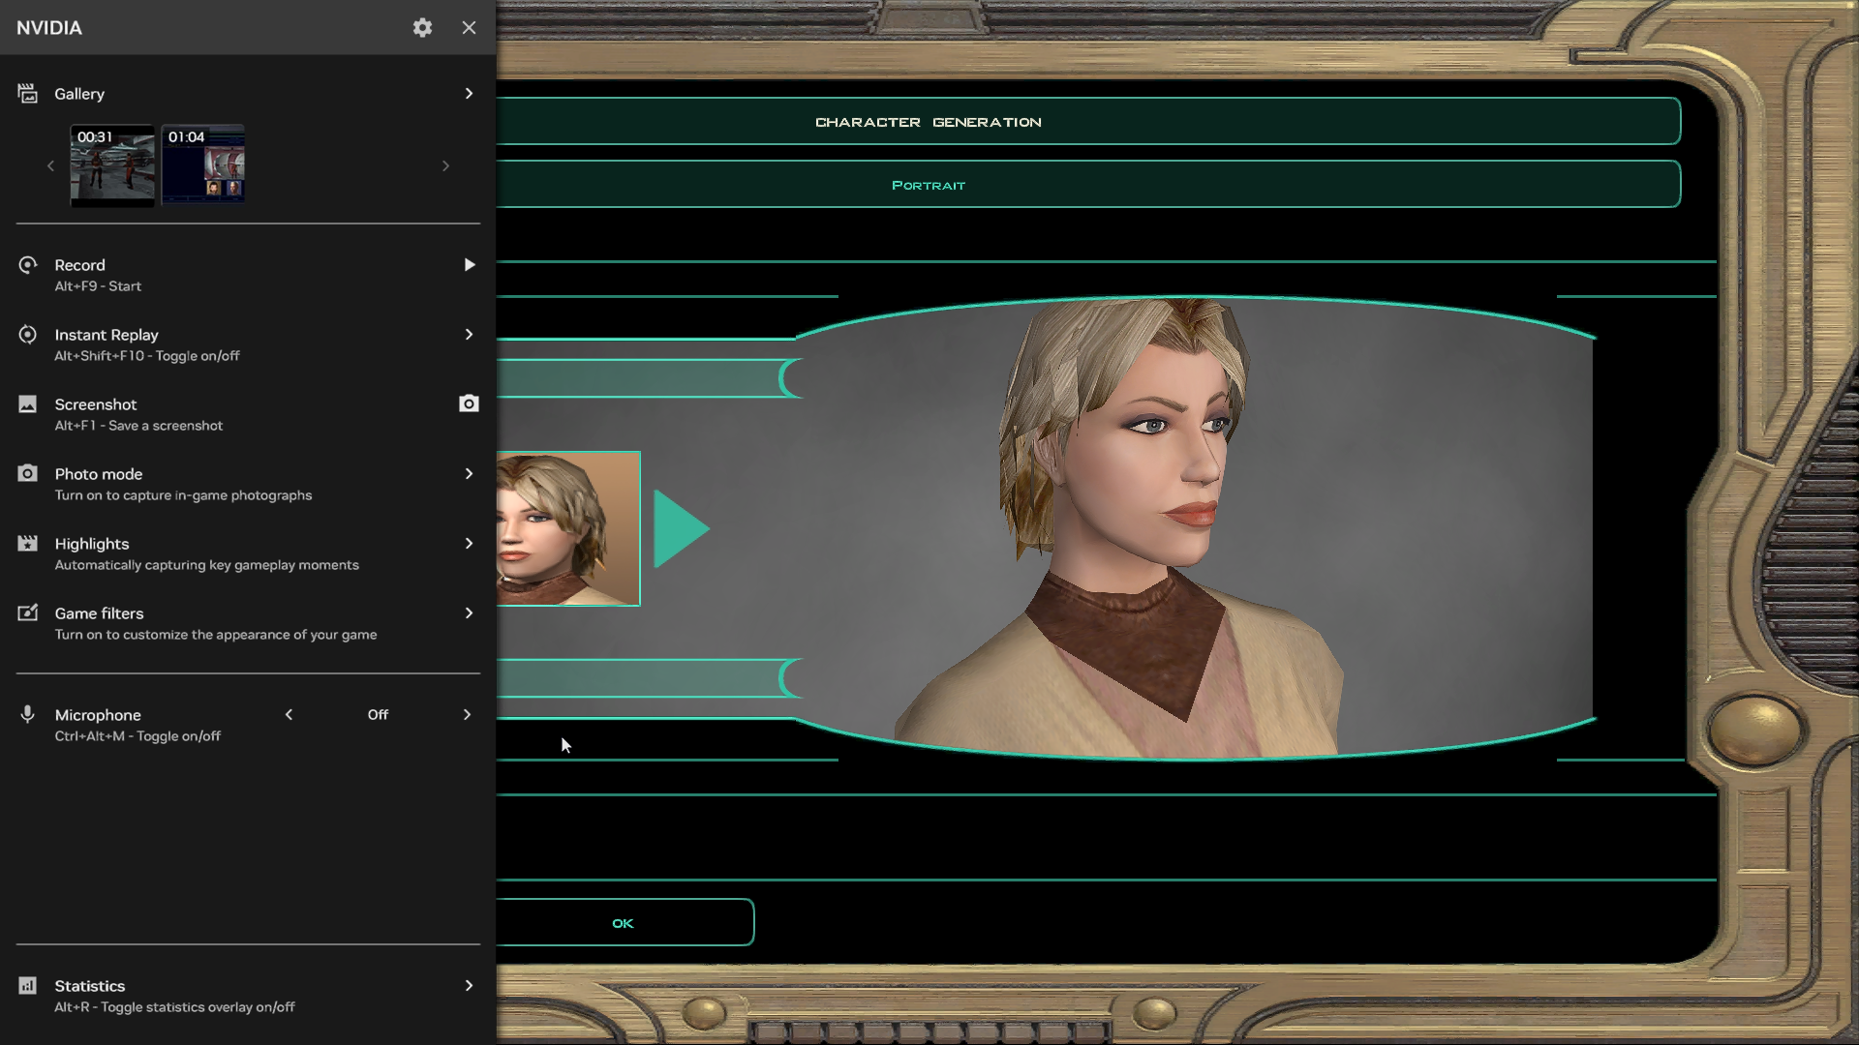
Task: Click the Game filters edit icon
Action: [x=28, y=612]
